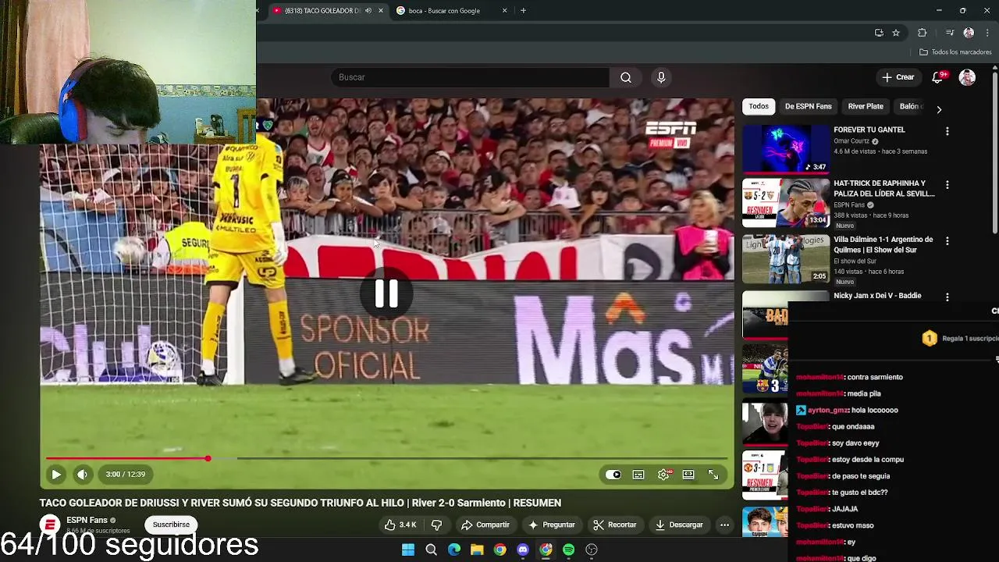
Task: Open options menu for HAT-TRICK DE RAPHINHA video
Action: tap(947, 185)
